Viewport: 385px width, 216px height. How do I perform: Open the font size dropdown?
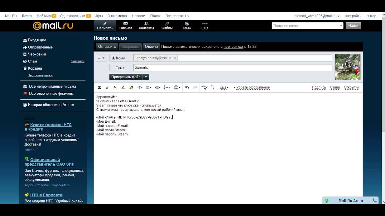click(140, 88)
